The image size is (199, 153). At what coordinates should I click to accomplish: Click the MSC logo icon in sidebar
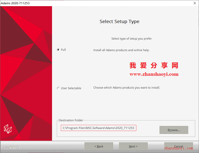8,129
